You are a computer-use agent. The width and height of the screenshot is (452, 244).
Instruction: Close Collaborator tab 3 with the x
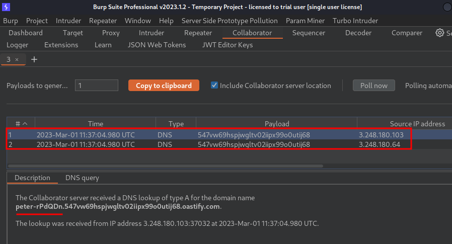tap(17, 60)
